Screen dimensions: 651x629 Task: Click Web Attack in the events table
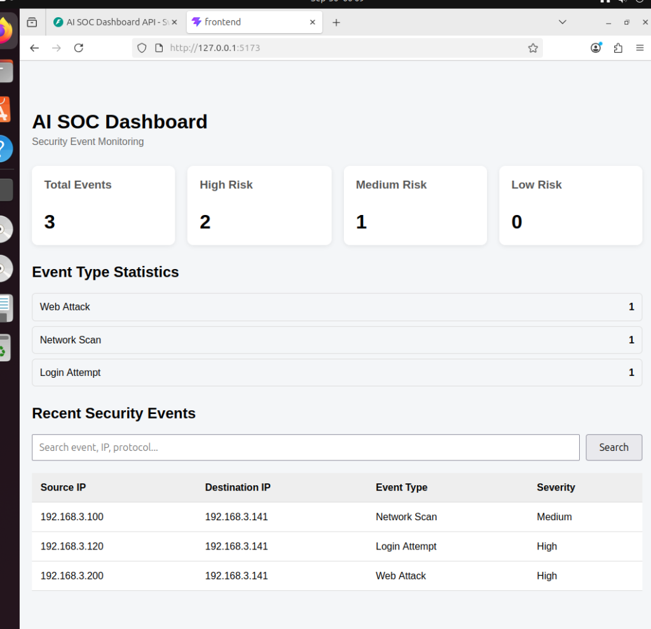click(x=401, y=576)
